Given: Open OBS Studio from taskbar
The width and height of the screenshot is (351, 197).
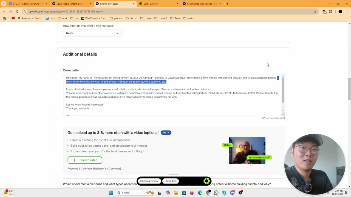Looking at the screenshot, I should point(240,193).
